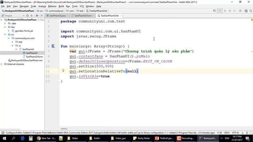Click the read-only lock icon in status bar

(x=243, y=133)
